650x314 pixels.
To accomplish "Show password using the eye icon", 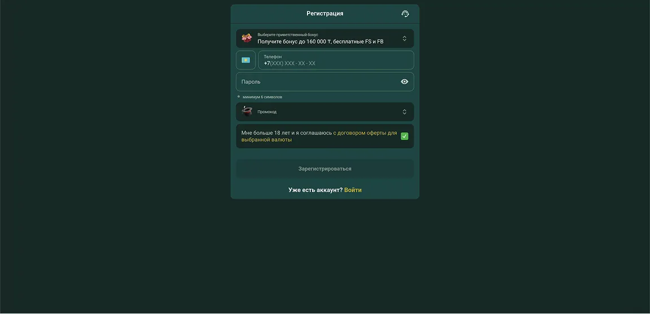I will click(404, 82).
